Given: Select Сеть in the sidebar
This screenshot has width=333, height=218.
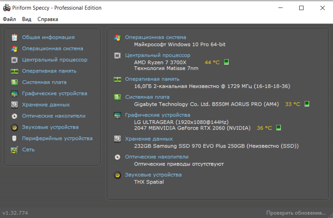Looking at the screenshot, I should [28, 150].
